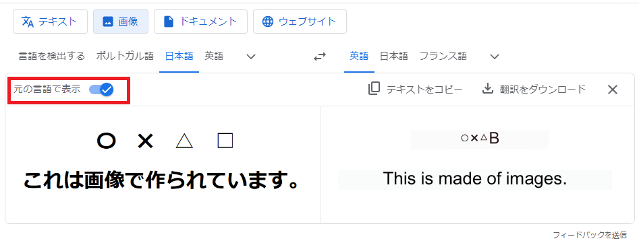639x245 pixels.
Task: Click the original Japanese image panel
Action: tap(163, 164)
